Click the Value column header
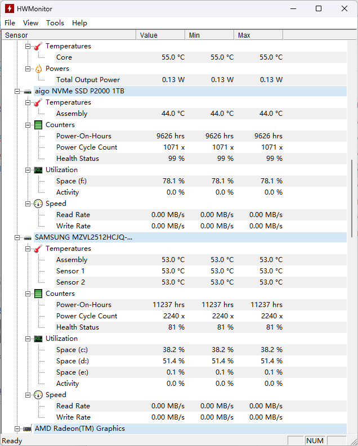Viewport: 358px width, 446px height. (160, 35)
